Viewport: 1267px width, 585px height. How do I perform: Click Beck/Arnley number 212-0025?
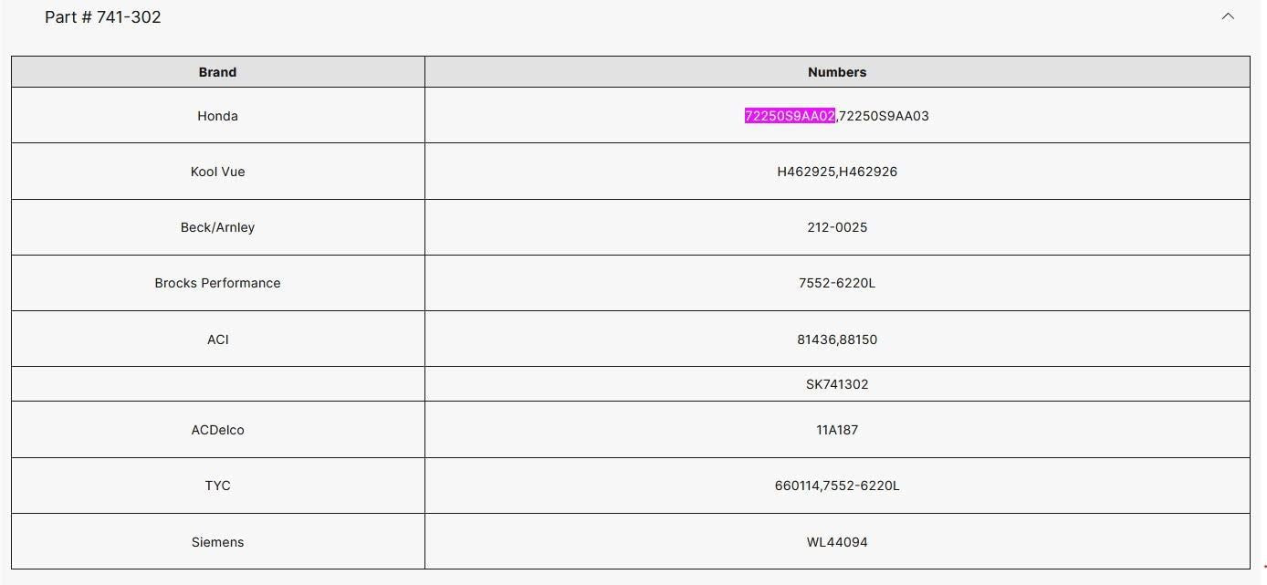pos(837,227)
